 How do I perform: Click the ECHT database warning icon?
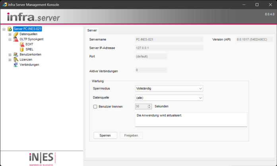21,44
